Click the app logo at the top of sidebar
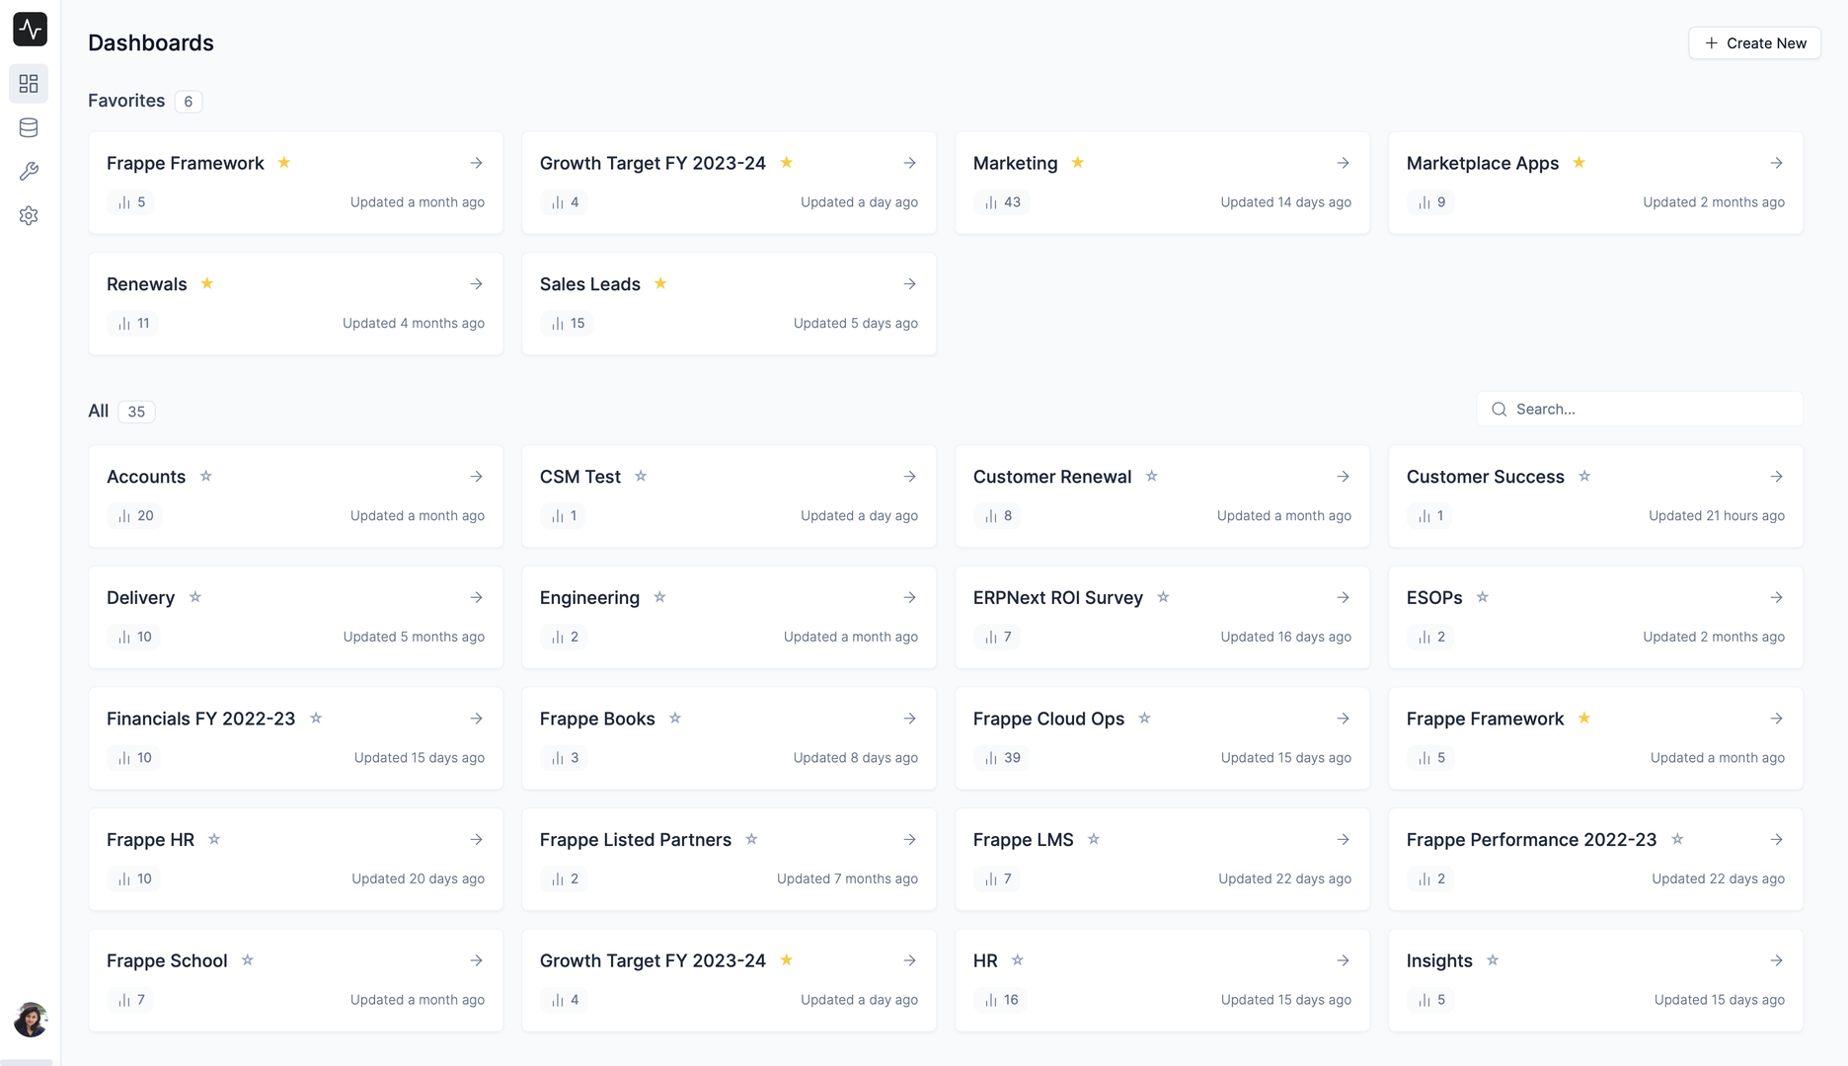Viewport: 1848px width, 1066px height. (30, 29)
